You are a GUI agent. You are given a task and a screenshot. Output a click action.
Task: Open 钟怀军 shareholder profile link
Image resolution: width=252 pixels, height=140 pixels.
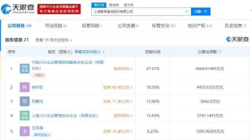tap(37, 87)
